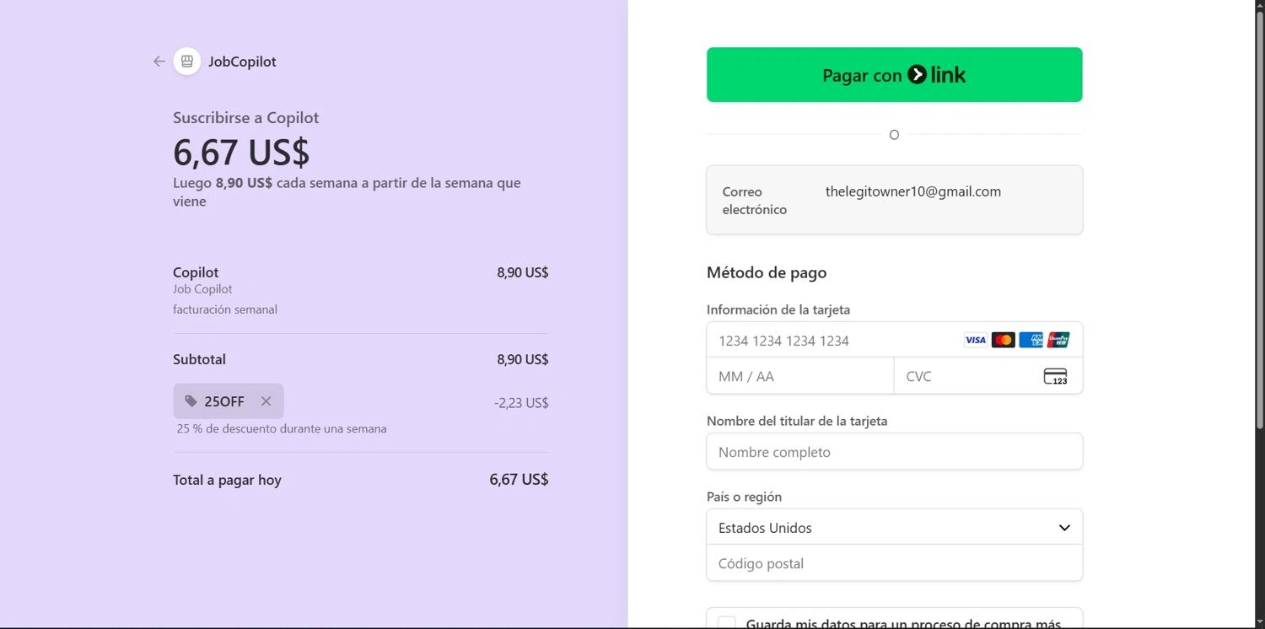The height and width of the screenshot is (629, 1265).
Task: Click the tag icon on 25OFF coupon
Action: [191, 401]
